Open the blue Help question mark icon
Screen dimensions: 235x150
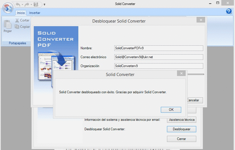(229, 11)
